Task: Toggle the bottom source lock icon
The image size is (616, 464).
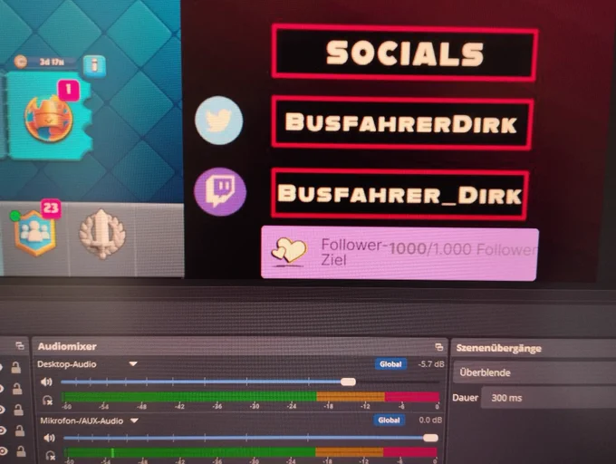Action: [21, 451]
